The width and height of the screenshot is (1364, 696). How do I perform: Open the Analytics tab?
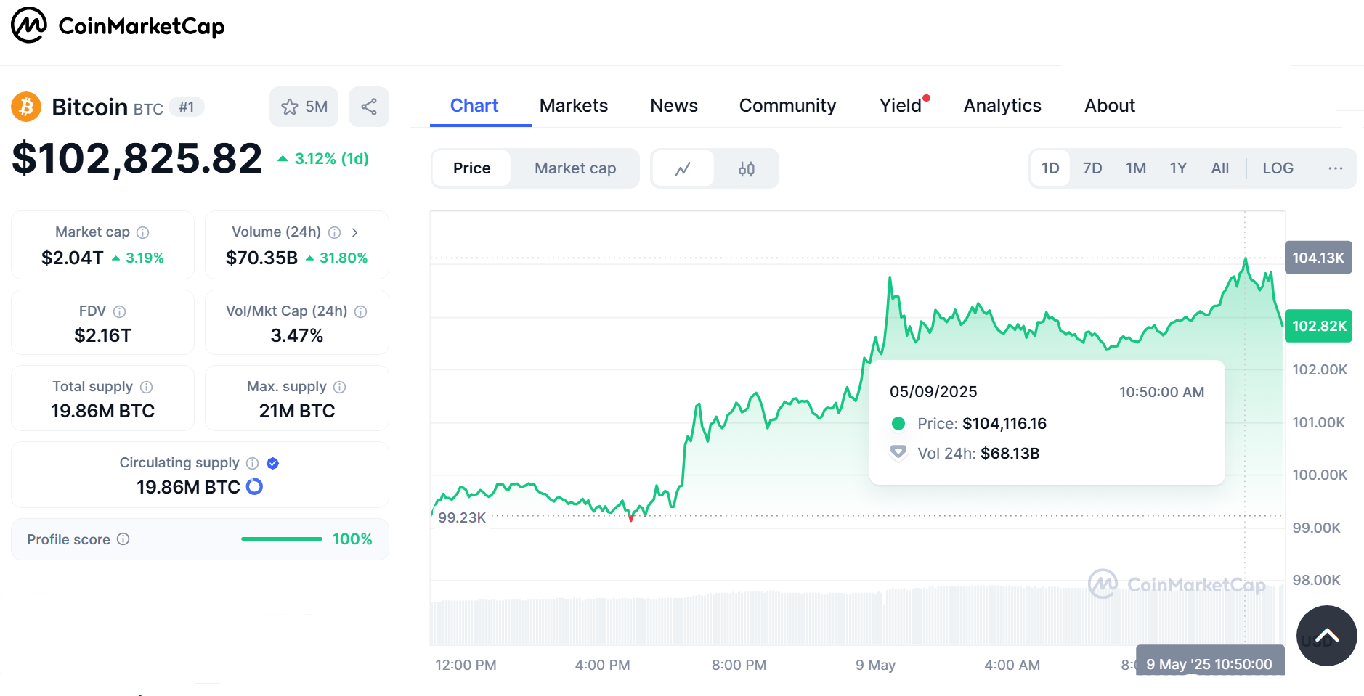(1002, 106)
